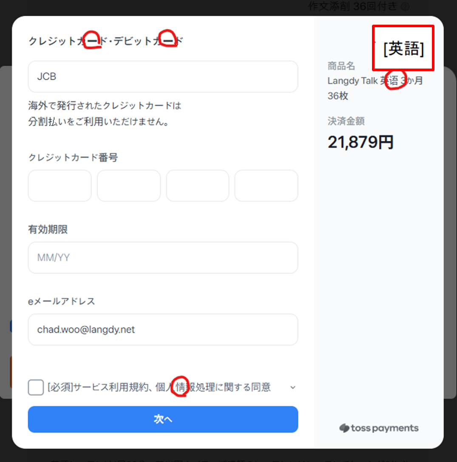Focus the third credit card number box
This screenshot has width=457, height=462.
[x=198, y=186]
